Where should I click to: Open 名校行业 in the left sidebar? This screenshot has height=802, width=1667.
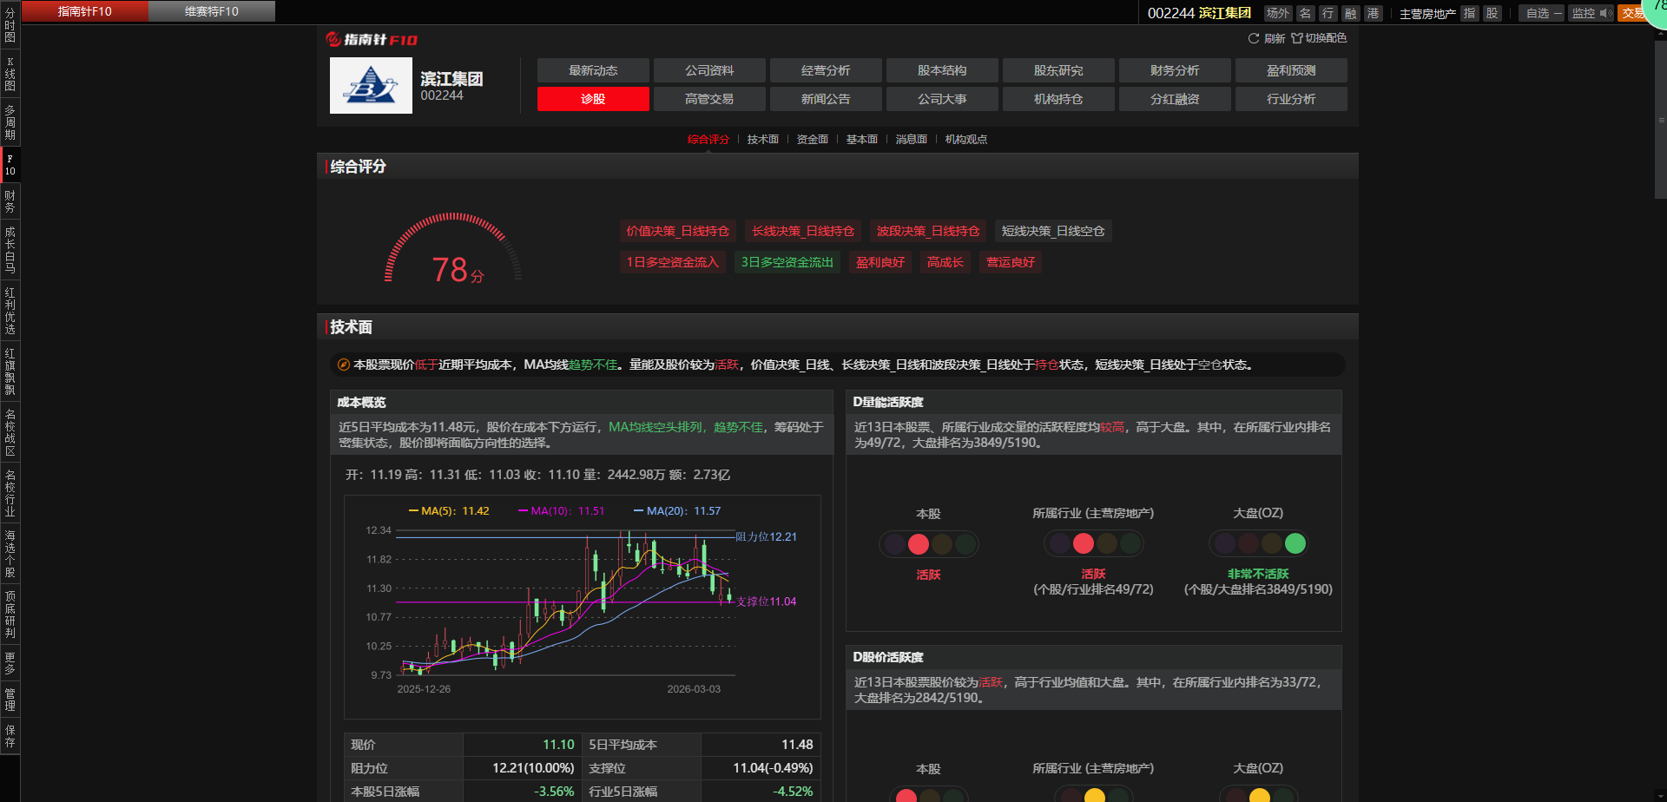[10, 493]
